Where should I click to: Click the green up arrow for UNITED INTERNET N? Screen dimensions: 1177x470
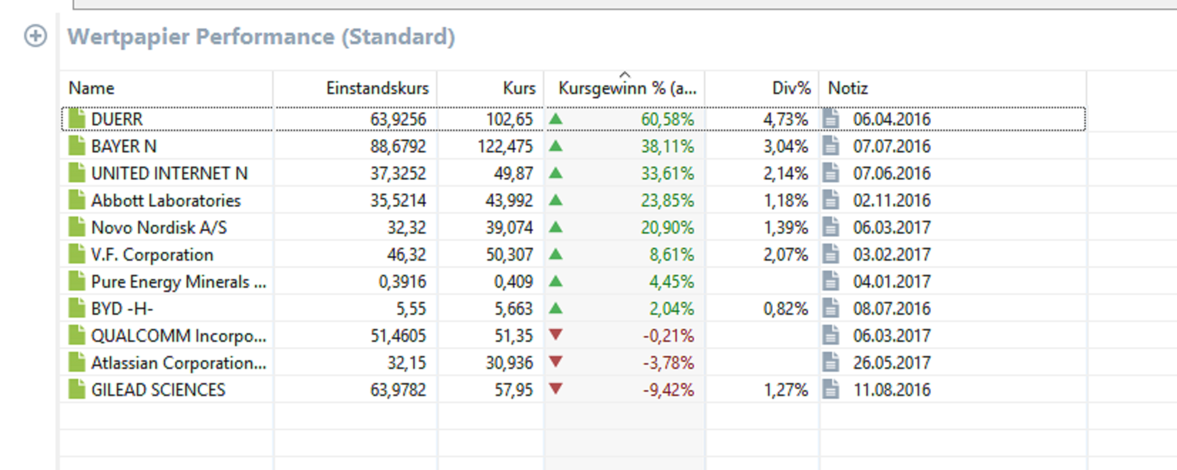click(x=556, y=173)
